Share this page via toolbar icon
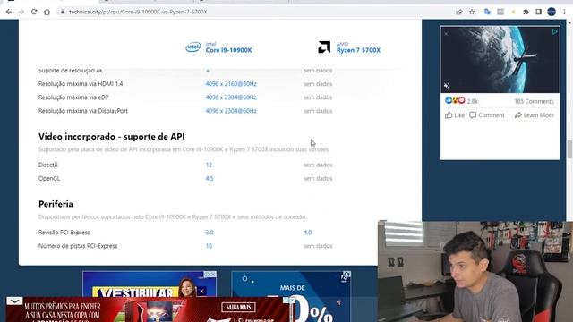Screen dimensions: 573x322 tap(459, 12)
